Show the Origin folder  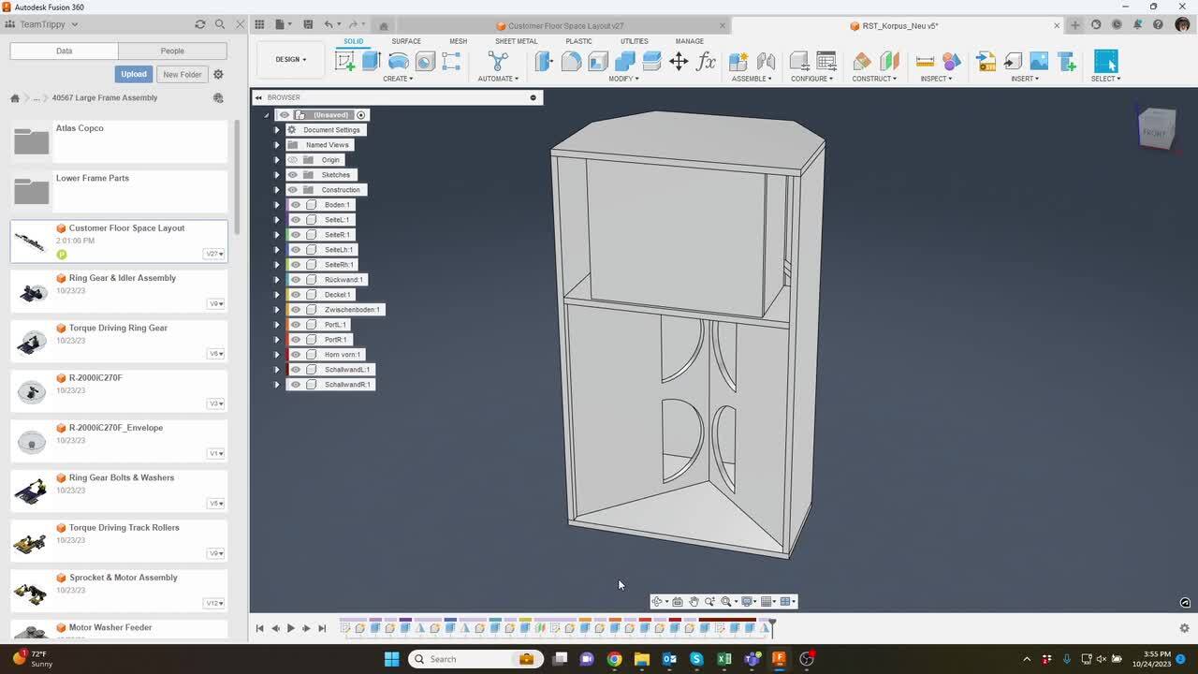point(293,160)
